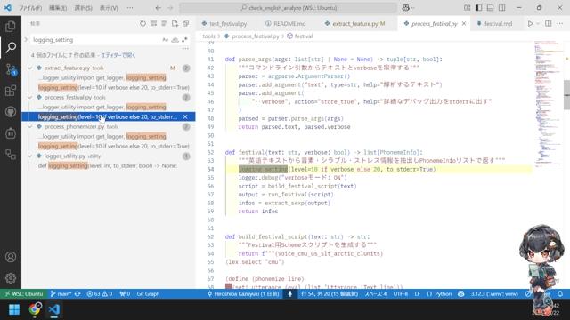Click the check_english_analyze command center search

(289, 8)
